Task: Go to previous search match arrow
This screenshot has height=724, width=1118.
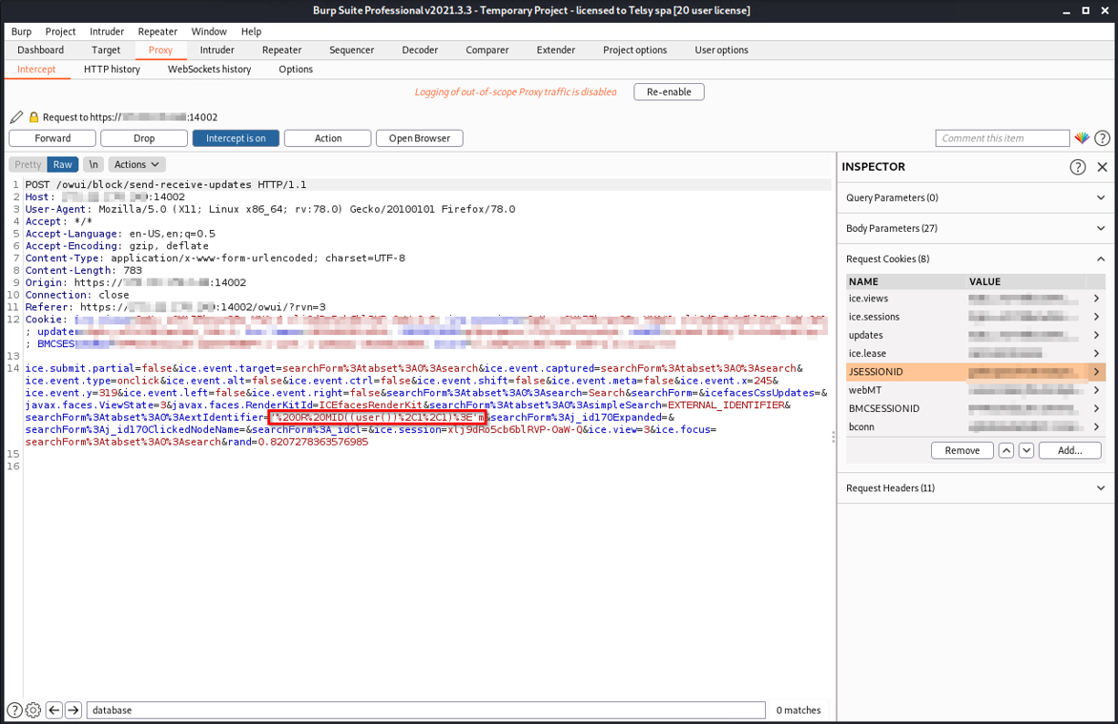Action: point(53,710)
